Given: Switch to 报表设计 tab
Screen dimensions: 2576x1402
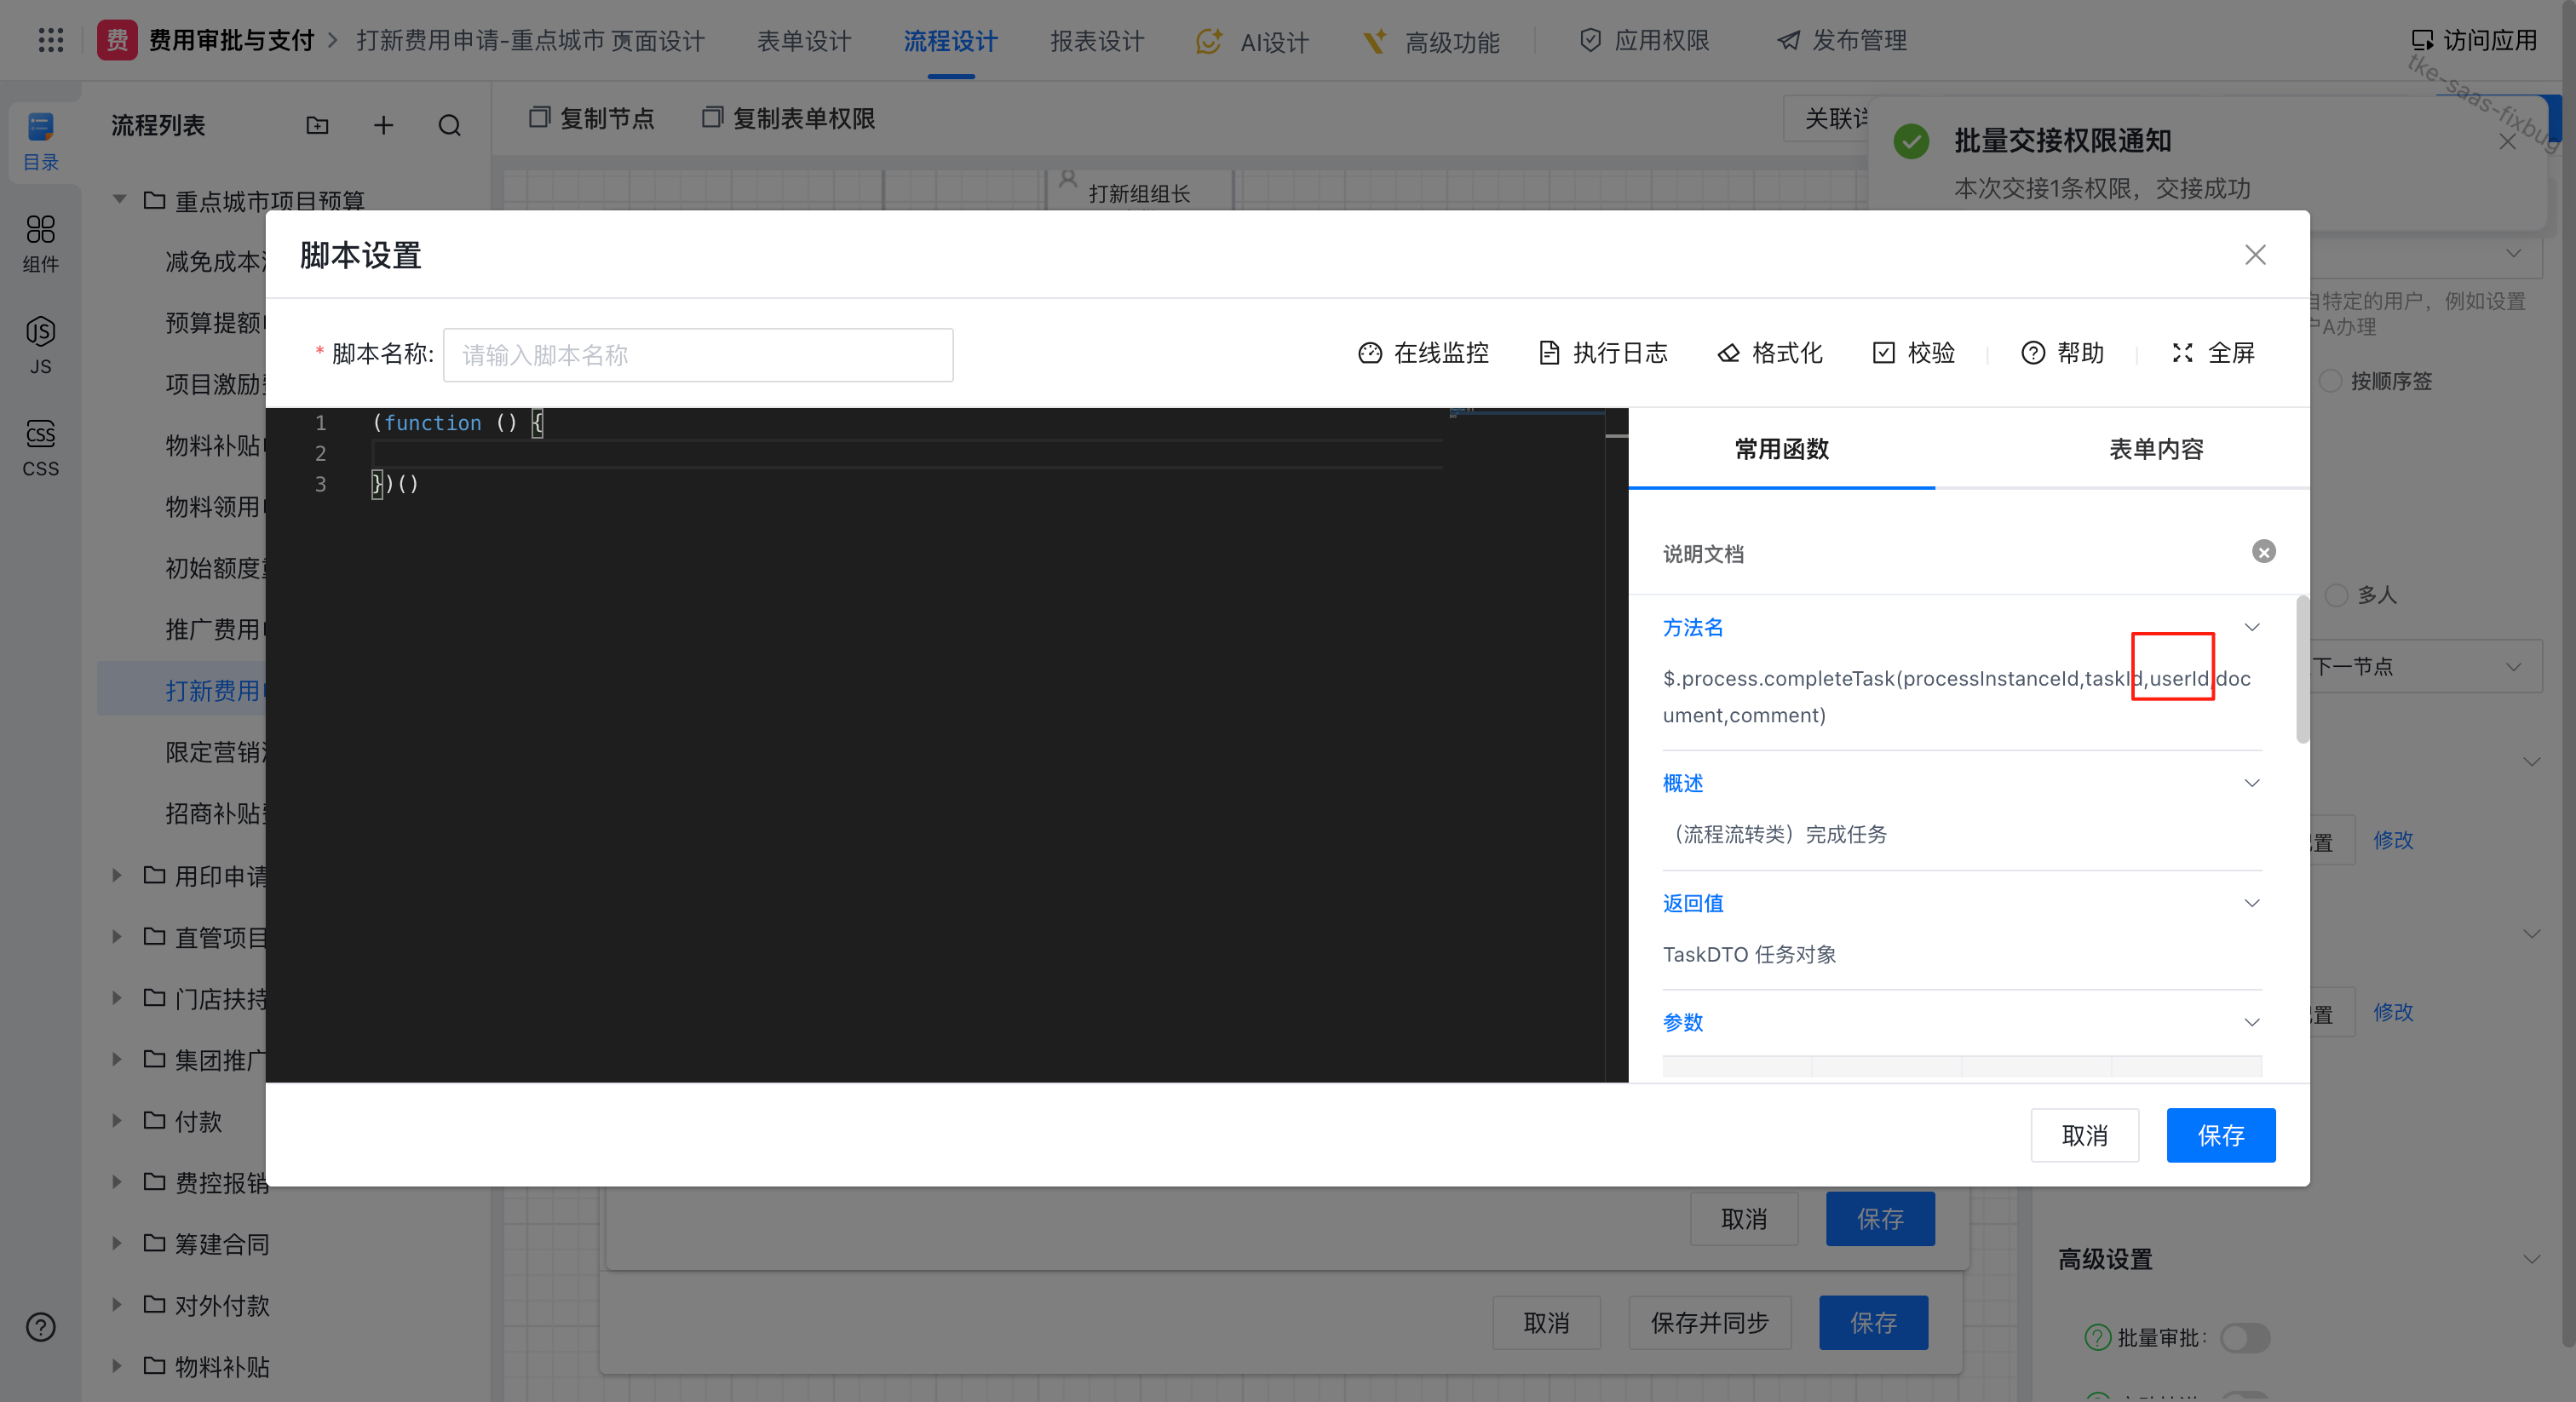Looking at the screenshot, I should (x=1097, y=41).
